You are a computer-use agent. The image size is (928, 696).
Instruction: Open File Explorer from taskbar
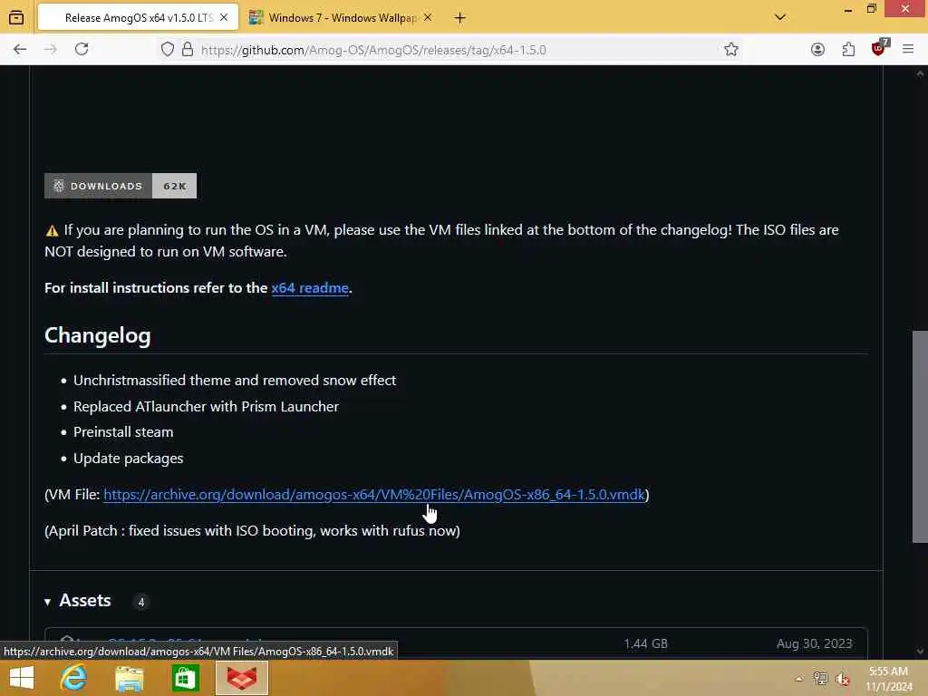[x=129, y=678]
